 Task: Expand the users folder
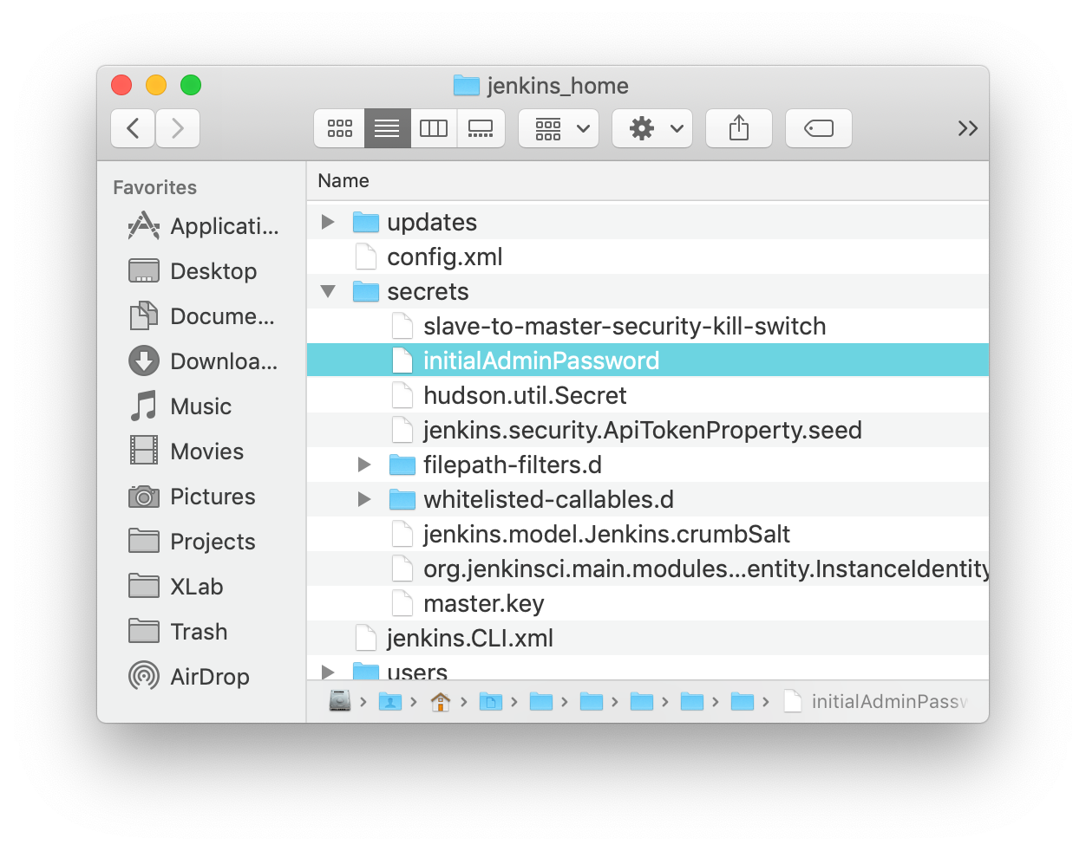click(328, 672)
